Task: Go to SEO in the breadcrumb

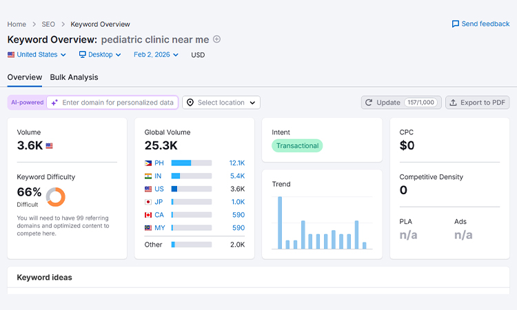Action: tap(48, 24)
